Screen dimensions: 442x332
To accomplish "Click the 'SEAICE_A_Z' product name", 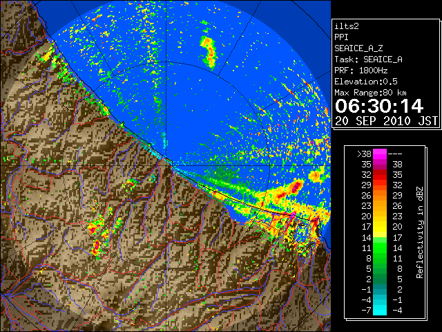I will point(358,48).
